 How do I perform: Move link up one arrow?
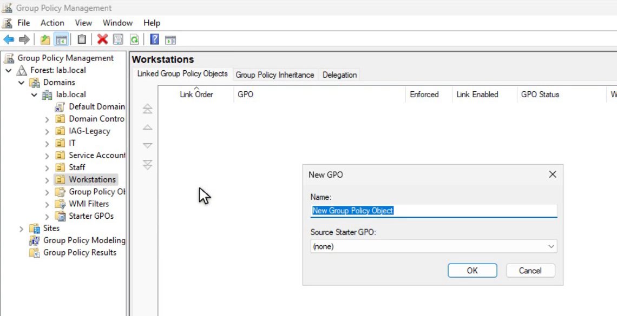click(x=147, y=127)
